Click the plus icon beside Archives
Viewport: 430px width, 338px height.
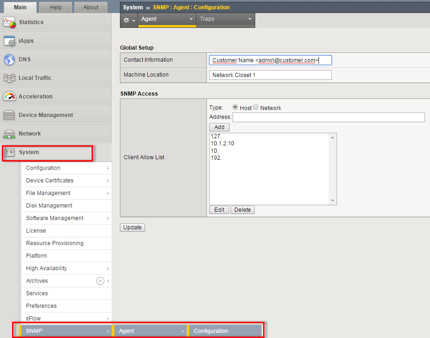pyautogui.click(x=100, y=281)
